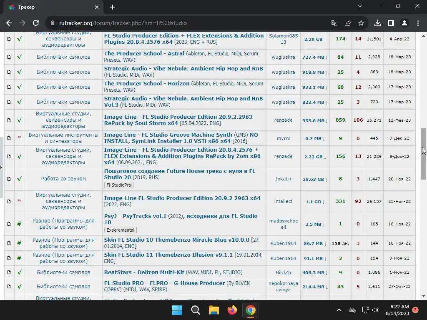This screenshot has width=427, height=320.
Task: Click seeders count 859
Action: [340, 120]
